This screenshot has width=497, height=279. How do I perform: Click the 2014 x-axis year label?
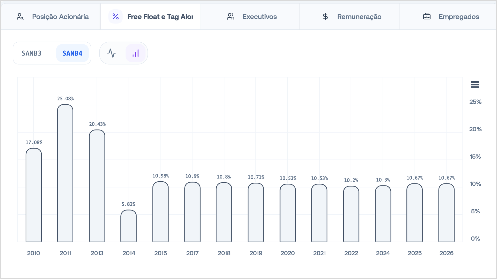(x=129, y=253)
